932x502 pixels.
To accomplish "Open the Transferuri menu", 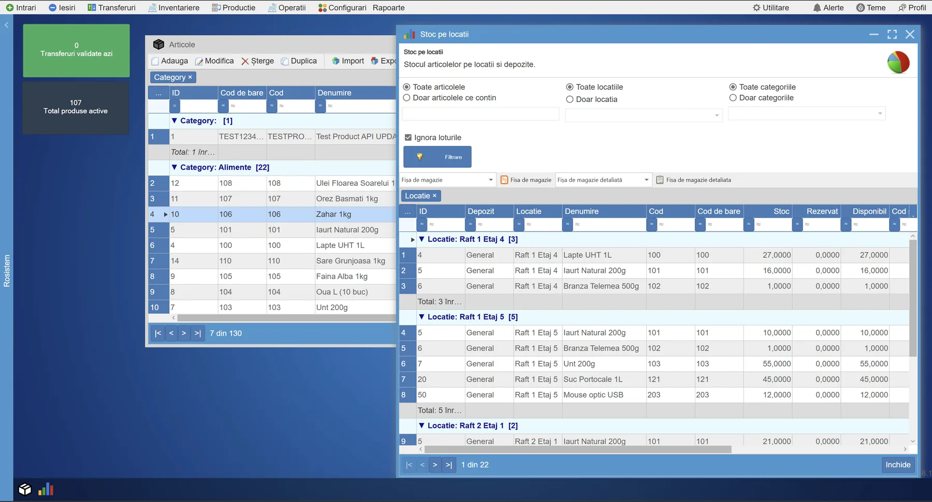I will click(x=111, y=8).
